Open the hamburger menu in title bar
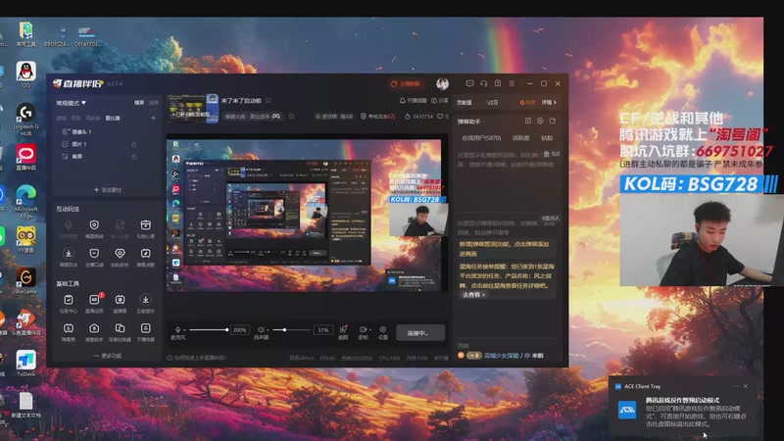Image resolution: width=784 pixels, height=441 pixels. coord(512,83)
